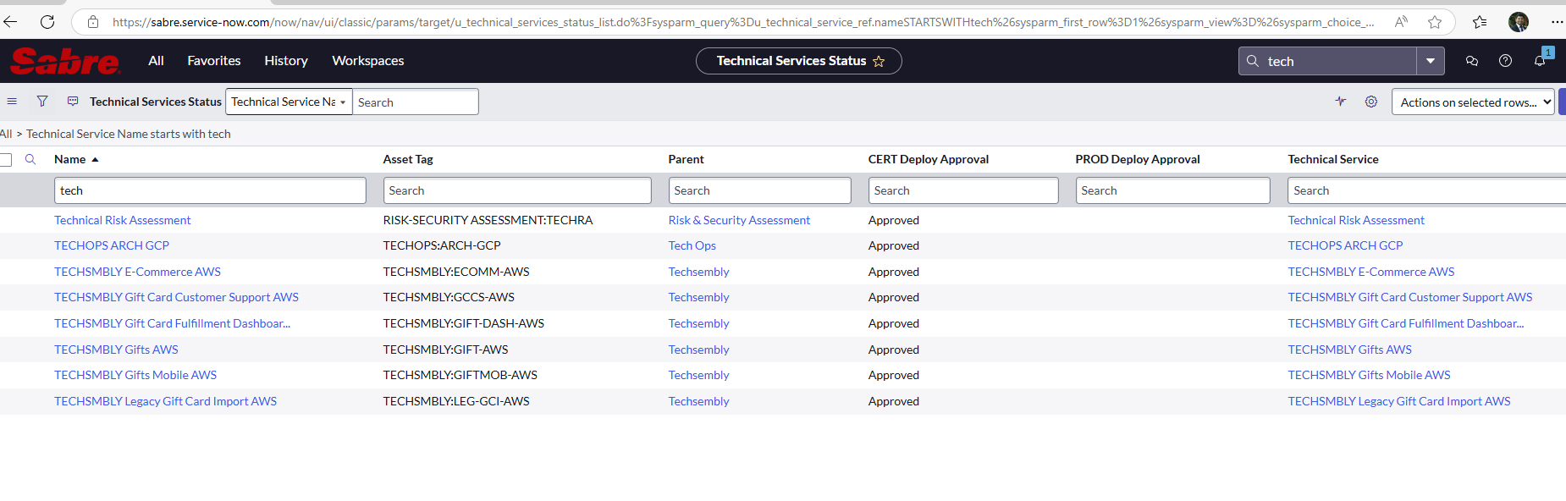Click the global search magnifier icon
Screen dimensions: 1566x501
click(1253, 61)
